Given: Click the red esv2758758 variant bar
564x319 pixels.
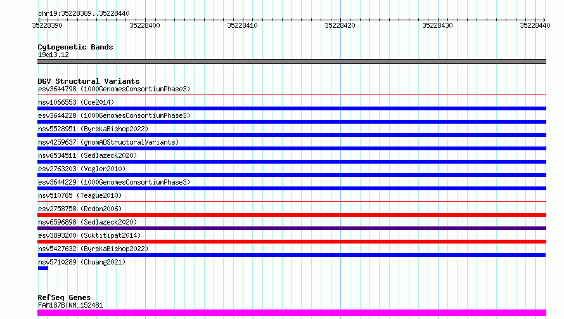Looking at the screenshot, I should tap(292, 215).
